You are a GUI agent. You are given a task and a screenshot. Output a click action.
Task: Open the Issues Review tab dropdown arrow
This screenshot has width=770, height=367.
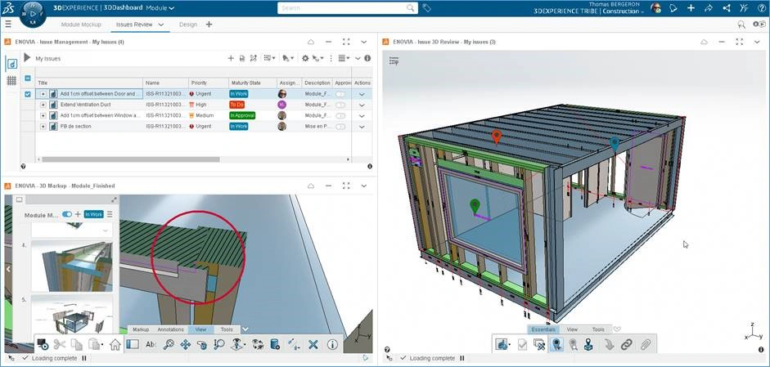pos(160,25)
